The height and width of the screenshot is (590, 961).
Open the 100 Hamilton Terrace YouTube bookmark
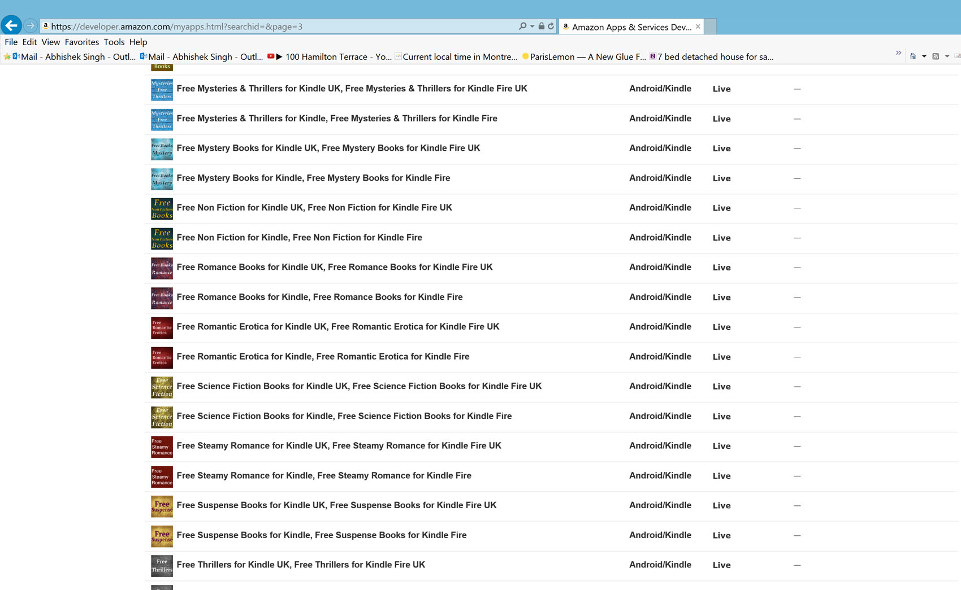coord(330,56)
